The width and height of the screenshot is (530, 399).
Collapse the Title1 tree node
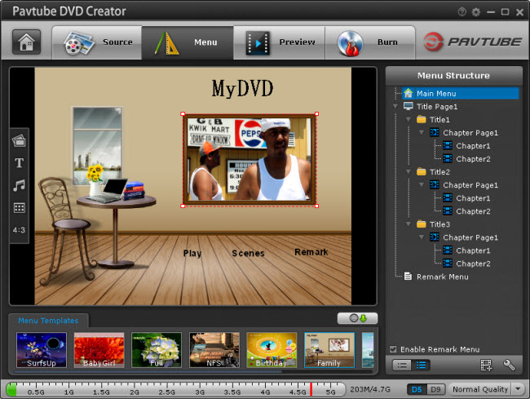pyautogui.click(x=409, y=120)
